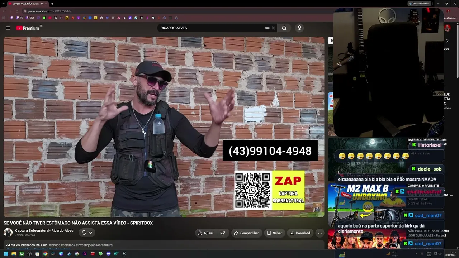Open File Explorer from the taskbar
Viewport: 459px width, 258px height.
[x=14, y=254]
